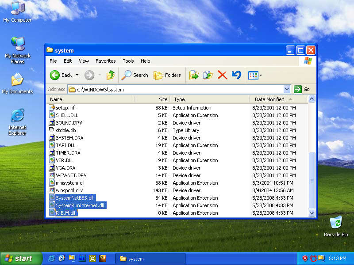The image size is (354, 265).
Task: Select the setup.inf file icon
Action: click(x=52, y=107)
